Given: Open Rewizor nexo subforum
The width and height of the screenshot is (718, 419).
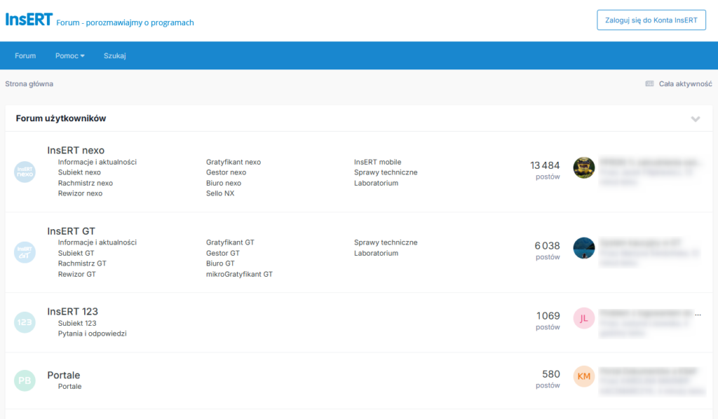Looking at the screenshot, I should [80, 193].
